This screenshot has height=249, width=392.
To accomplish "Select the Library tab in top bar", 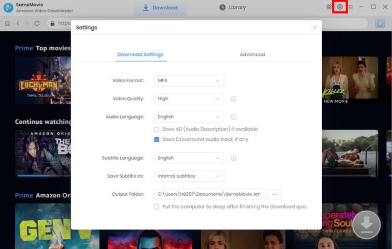I will [233, 7].
